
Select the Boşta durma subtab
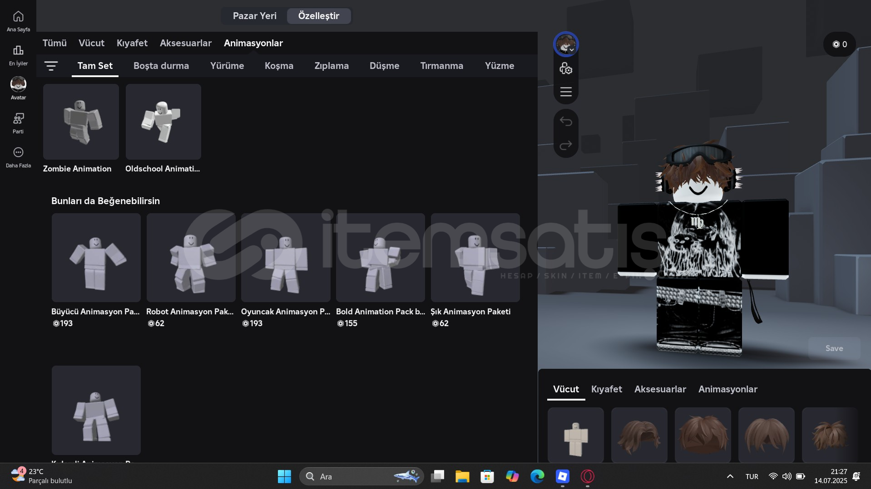pos(161,66)
